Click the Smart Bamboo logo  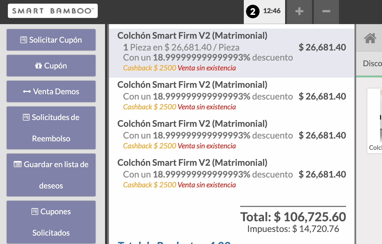[53, 11]
